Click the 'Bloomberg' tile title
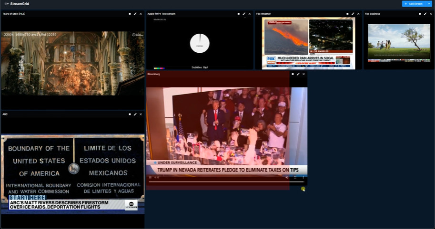435x229 pixels. 154,74
